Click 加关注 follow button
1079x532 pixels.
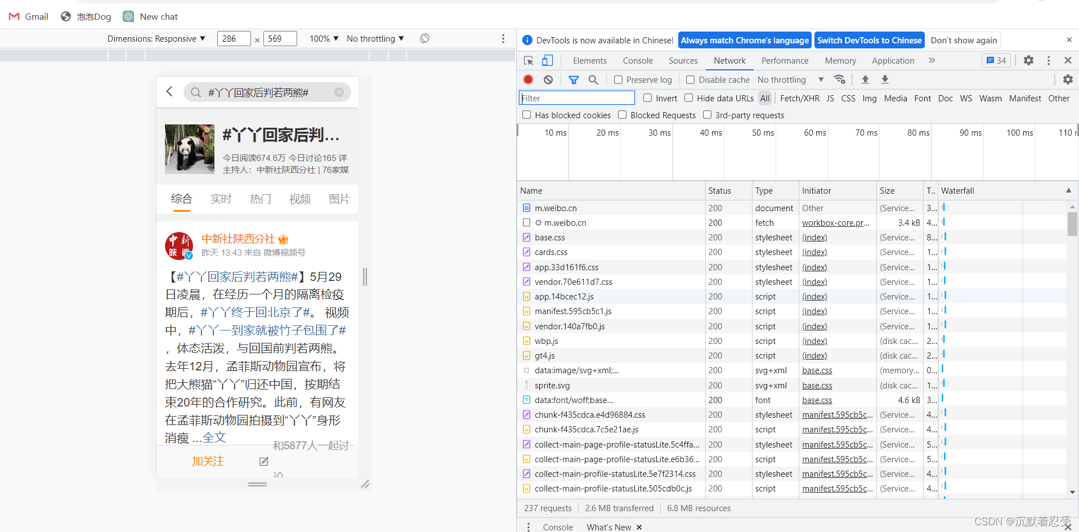point(208,461)
